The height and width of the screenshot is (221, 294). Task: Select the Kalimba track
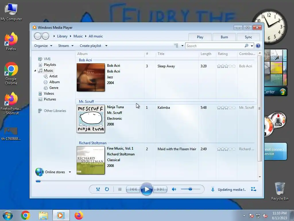[x=164, y=108]
